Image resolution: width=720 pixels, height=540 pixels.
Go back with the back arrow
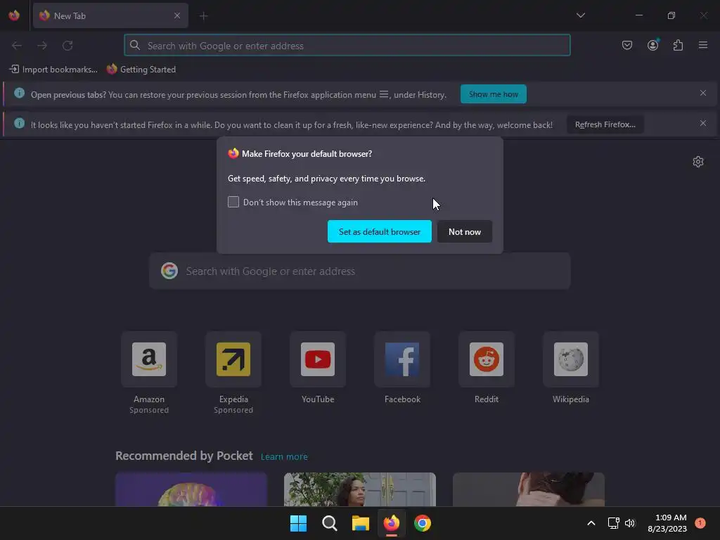(17, 46)
